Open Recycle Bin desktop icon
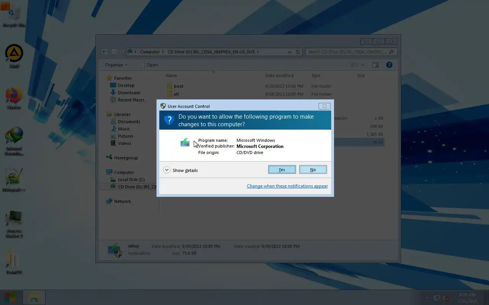The width and height of the screenshot is (489, 305). coord(14,15)
